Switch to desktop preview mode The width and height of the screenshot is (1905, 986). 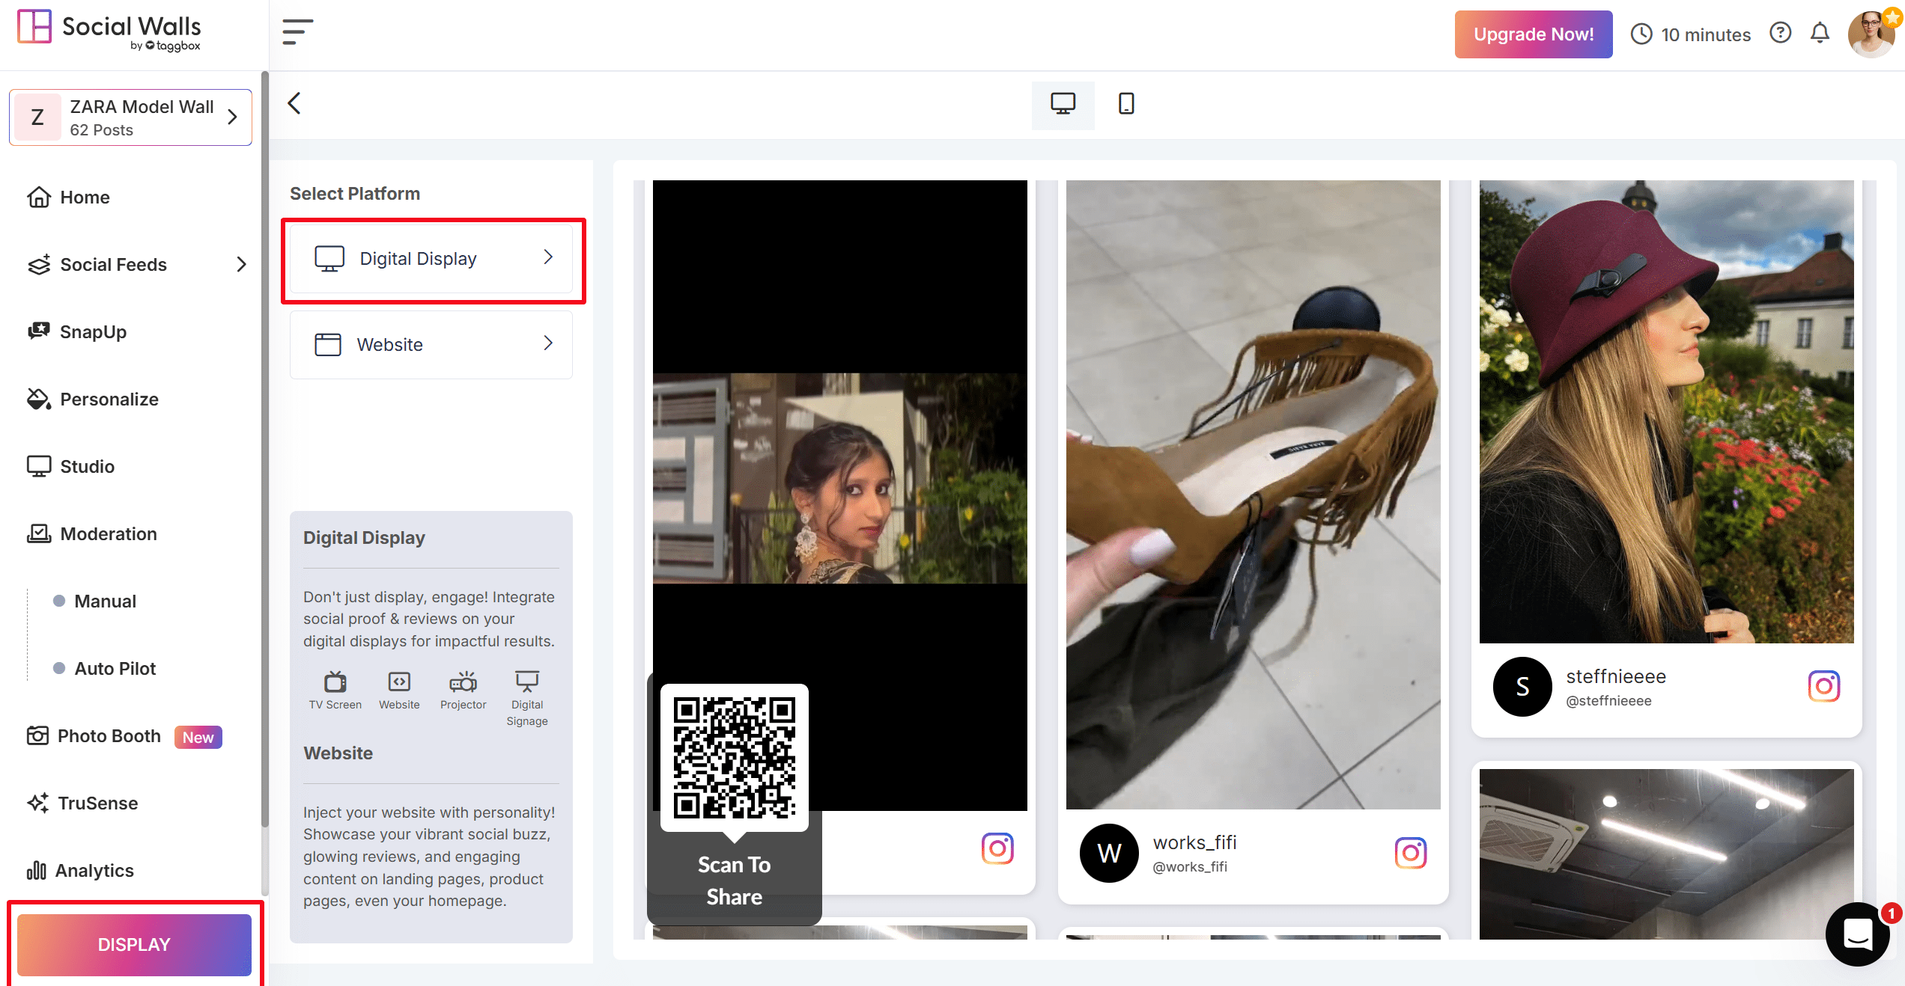point(1063,104)
